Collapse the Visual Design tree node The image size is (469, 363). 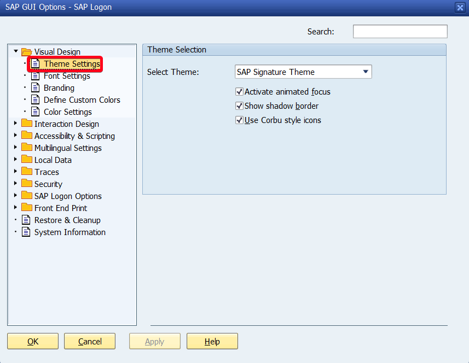[16, 51]
